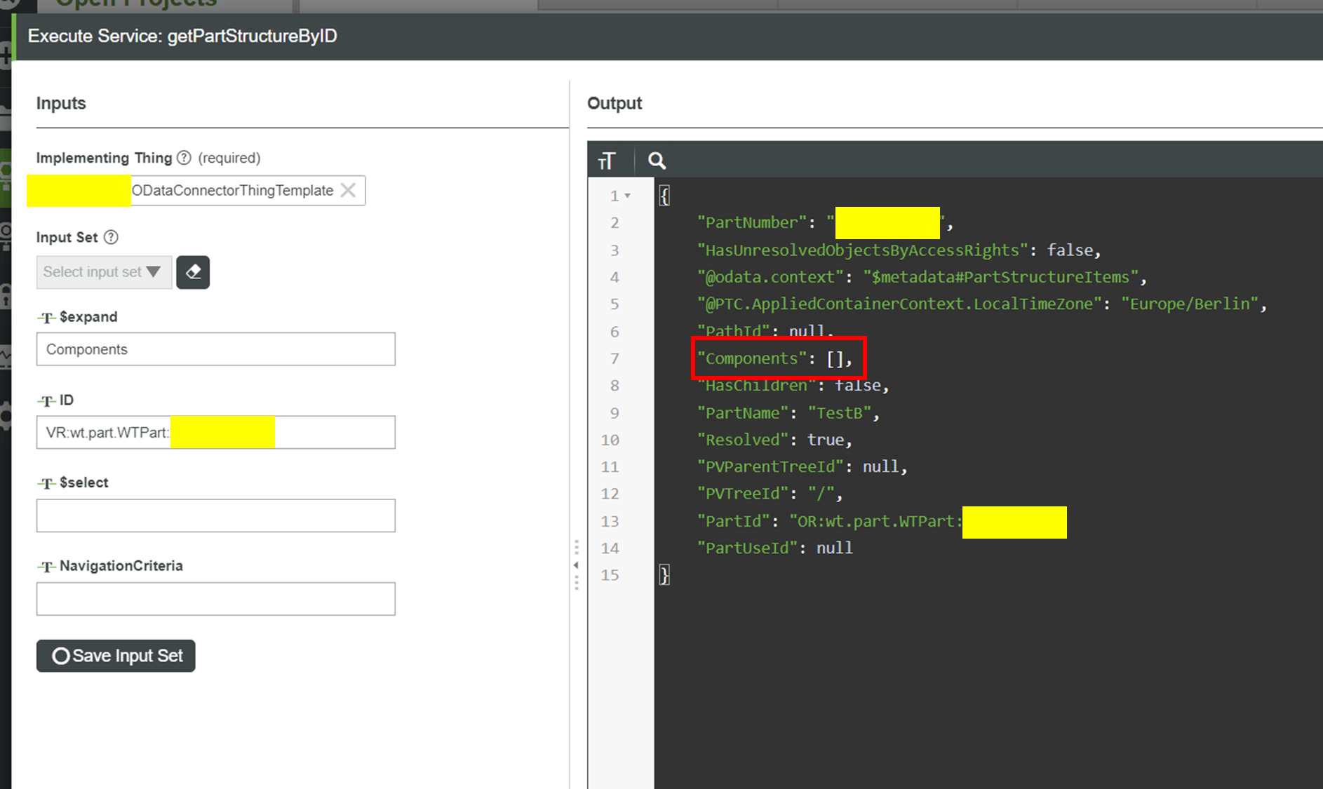Click the clear icon beside the input set dropdown

(193, 272)
